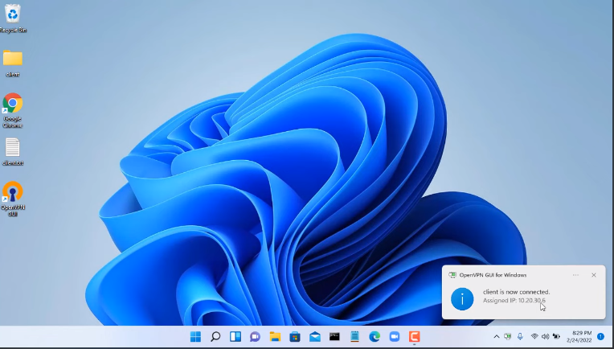This screenshot has height=349, width=614.
Task: Select the client text file icon
Action: (x=13, y=148)
